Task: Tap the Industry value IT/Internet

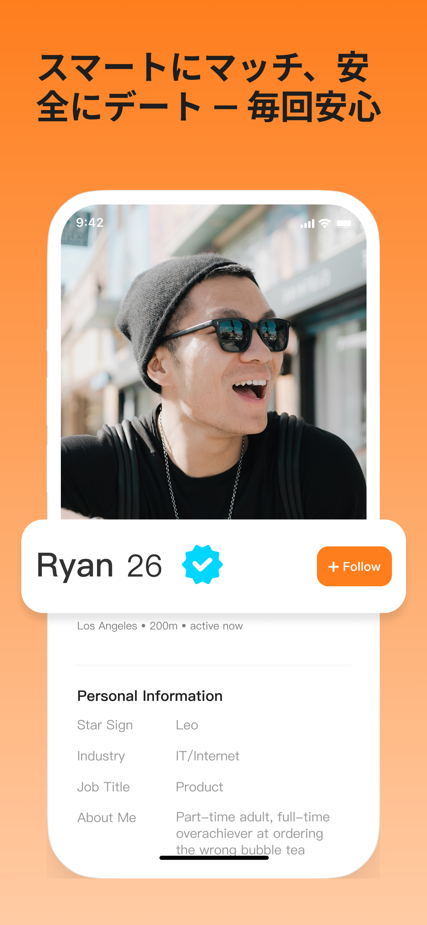Action: pos(207,756)
